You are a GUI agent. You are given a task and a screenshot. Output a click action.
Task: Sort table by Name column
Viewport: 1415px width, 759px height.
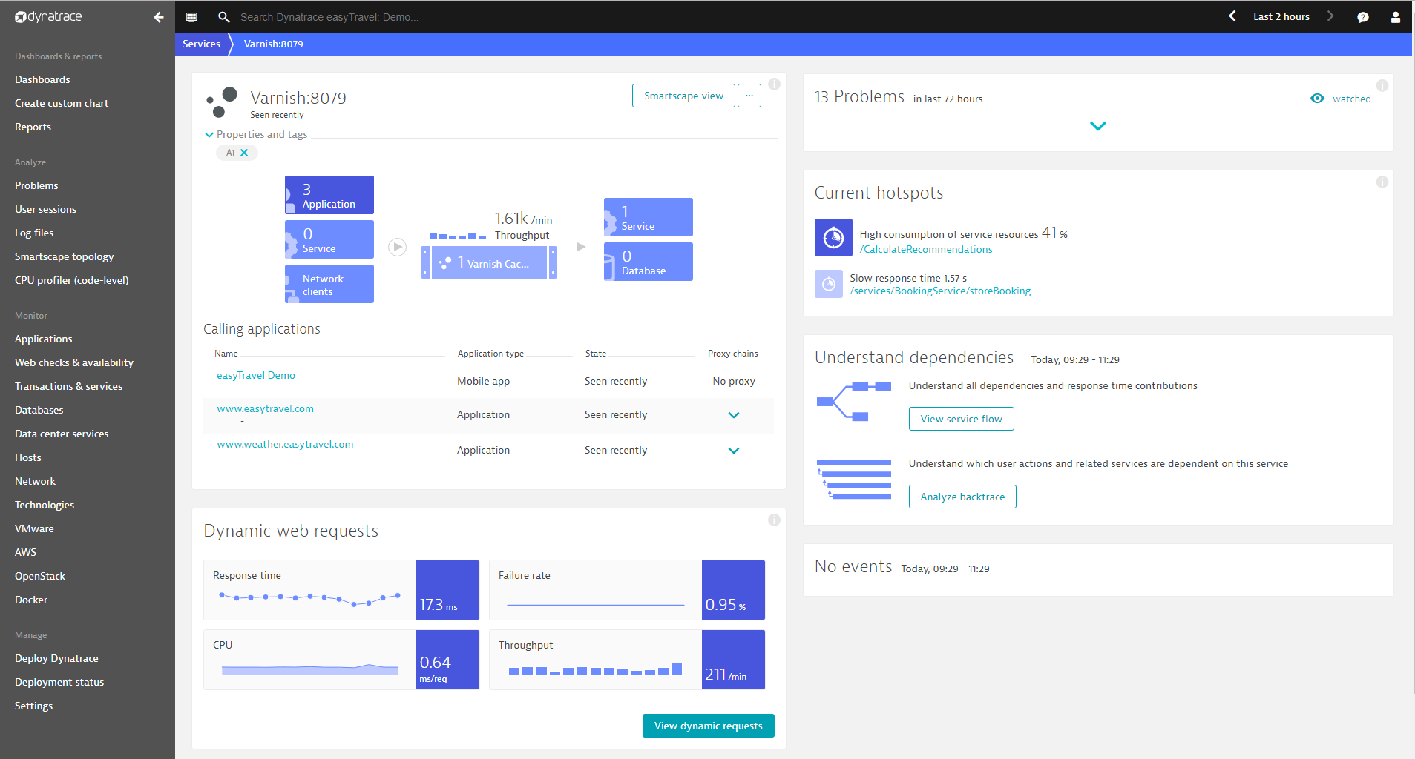[x=226, y=354]
